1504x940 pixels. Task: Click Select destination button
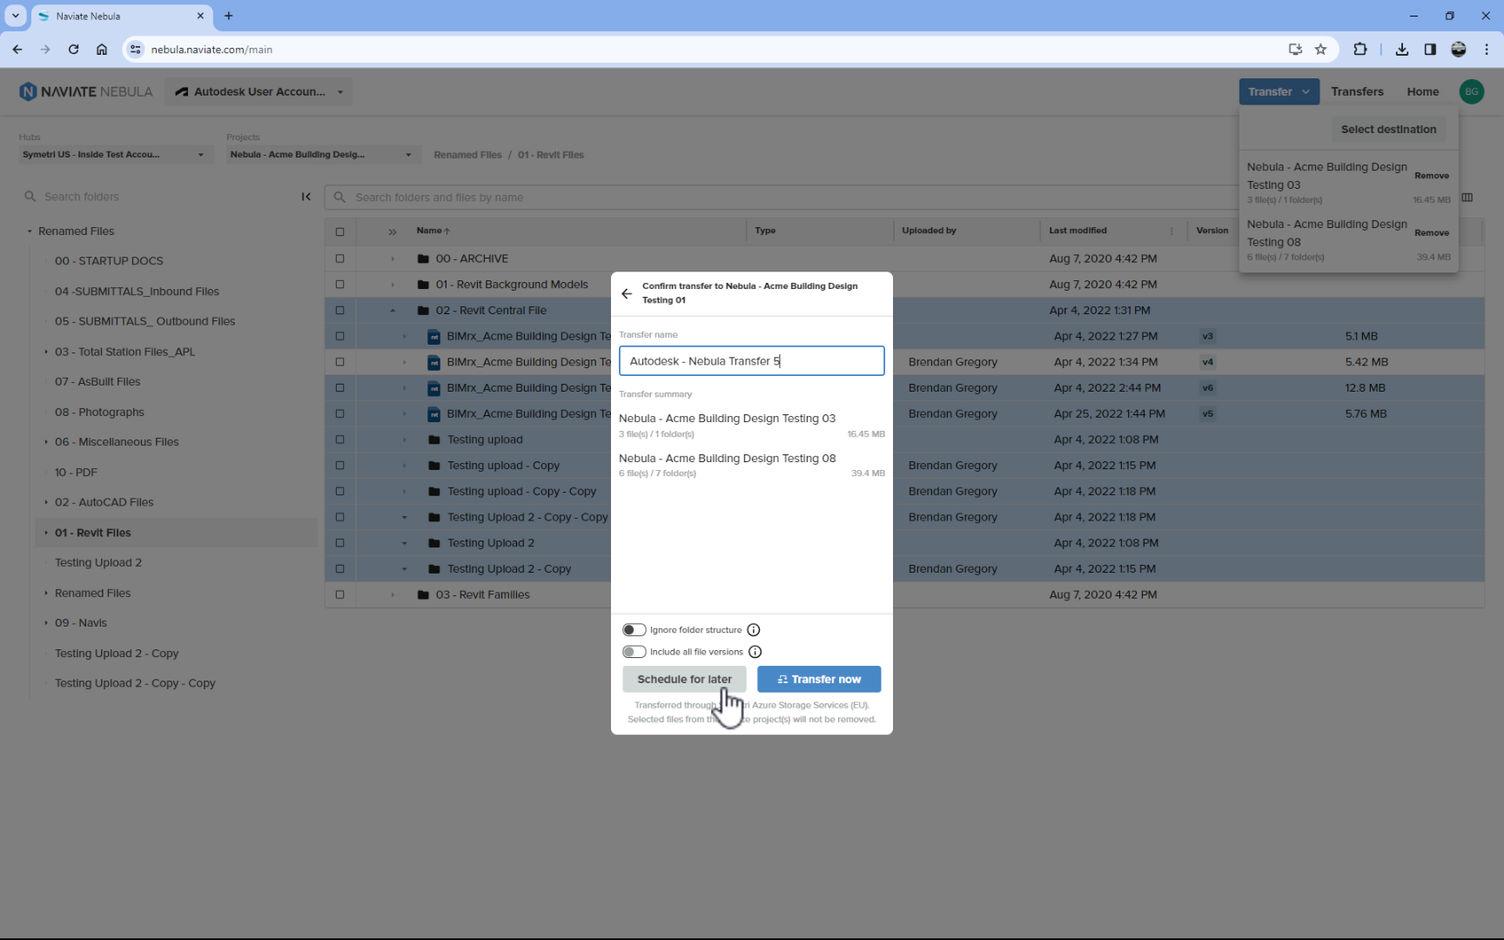1387,130
